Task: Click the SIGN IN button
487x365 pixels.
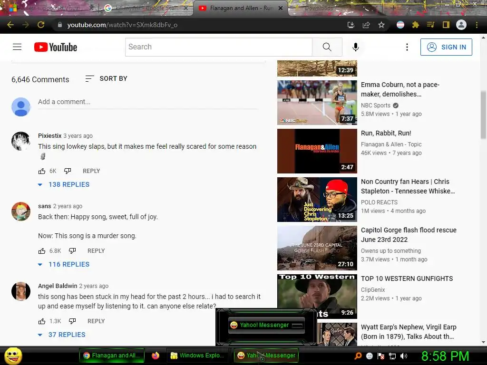Action: [446, 47]
